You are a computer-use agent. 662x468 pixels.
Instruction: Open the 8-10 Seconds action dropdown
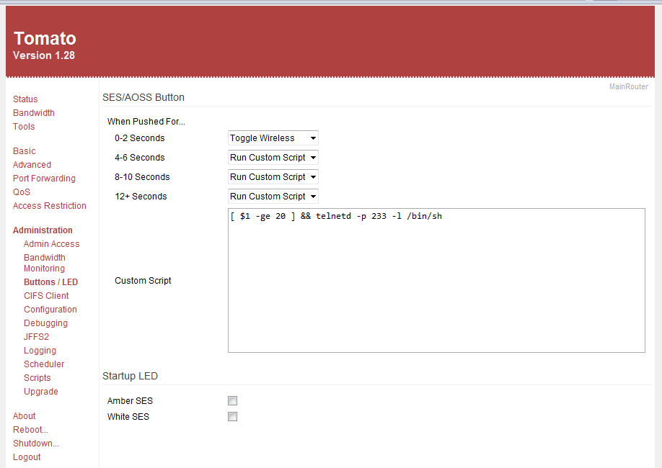point(273,176)
